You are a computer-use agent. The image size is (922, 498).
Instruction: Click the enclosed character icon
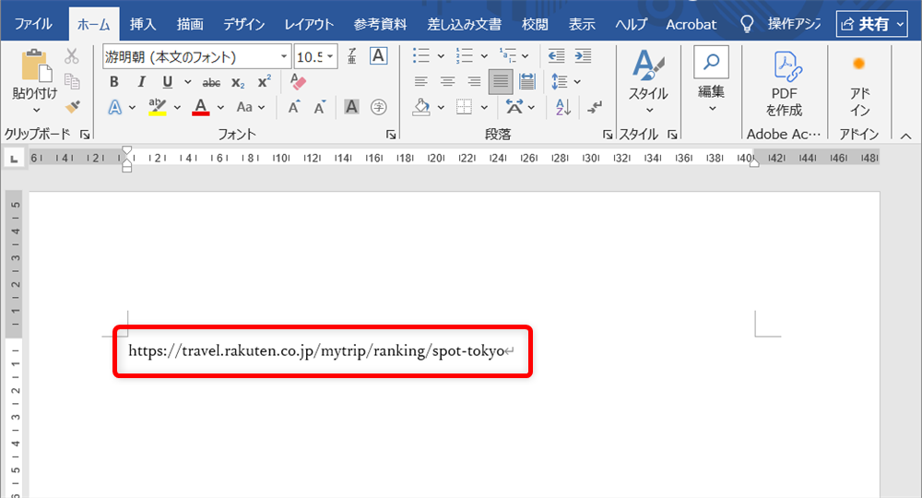pos(379,107)
